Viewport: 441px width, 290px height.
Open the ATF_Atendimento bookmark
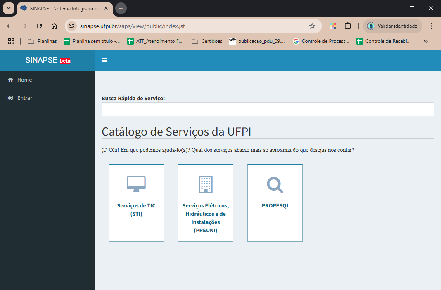[155, 41]
